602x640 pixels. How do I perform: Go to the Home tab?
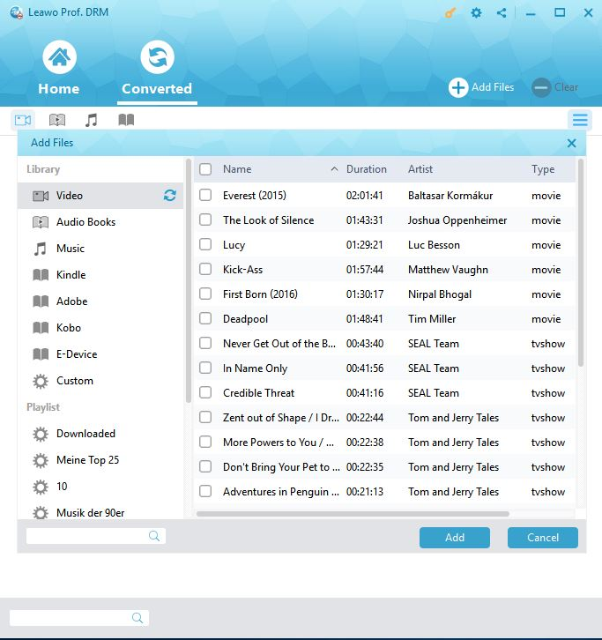point(59,71)
